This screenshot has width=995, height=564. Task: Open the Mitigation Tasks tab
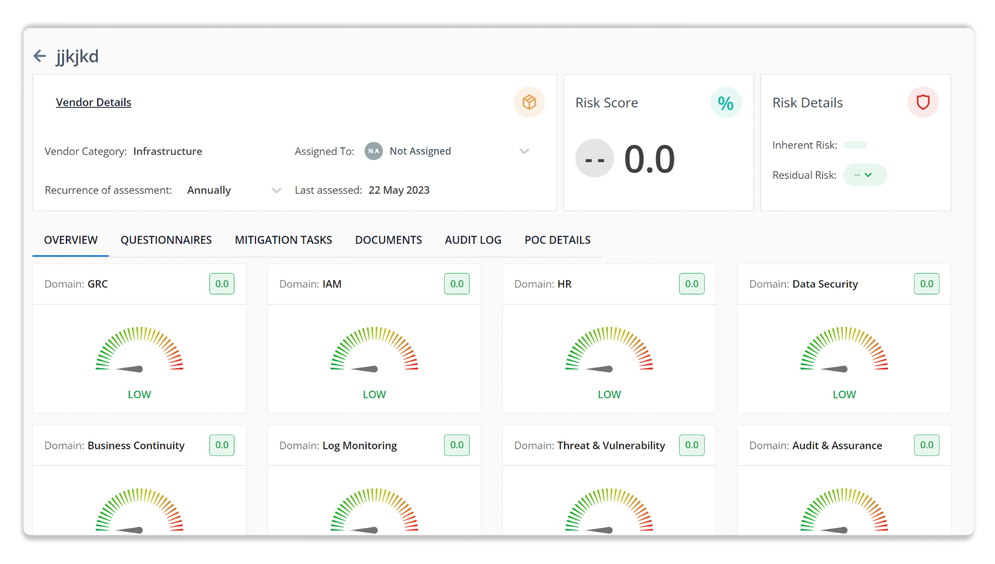tap(283, 240)
